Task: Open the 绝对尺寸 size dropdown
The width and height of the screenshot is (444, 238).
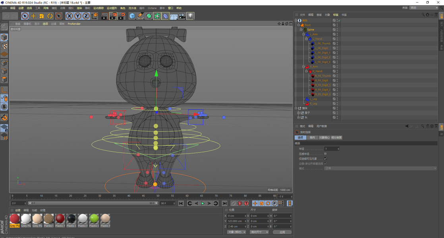Action: [259, 232]
